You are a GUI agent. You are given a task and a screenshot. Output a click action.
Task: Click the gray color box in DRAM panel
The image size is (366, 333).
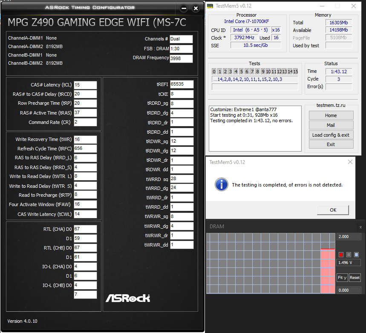click(349, 255)
